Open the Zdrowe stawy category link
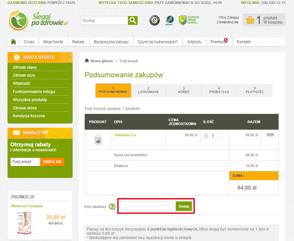Screen dimensions: 294x241 point(25,67)
